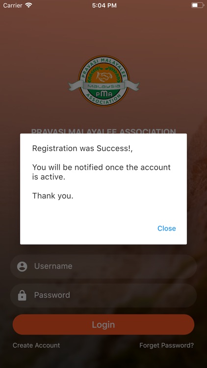Tap the 'You will be notified' message text
The width and height of the screenshot is (207, 368).
coord(102,172)
